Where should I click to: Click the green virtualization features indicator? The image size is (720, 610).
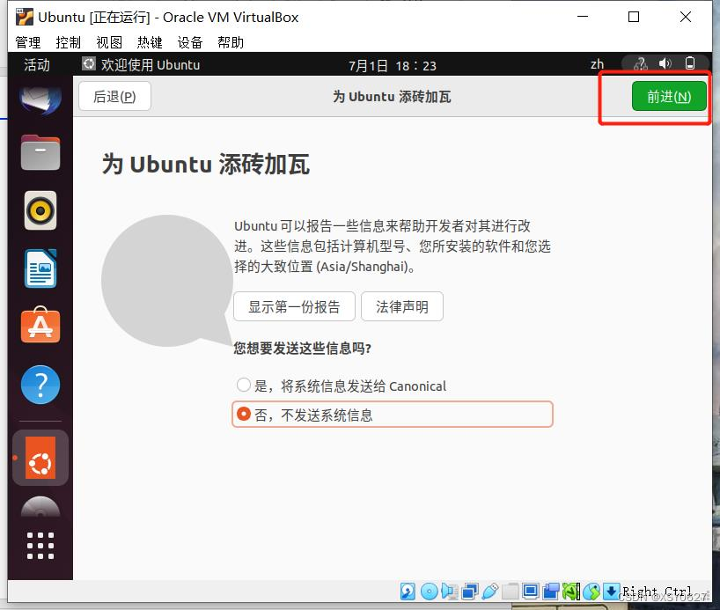click(x=570, y=592)
